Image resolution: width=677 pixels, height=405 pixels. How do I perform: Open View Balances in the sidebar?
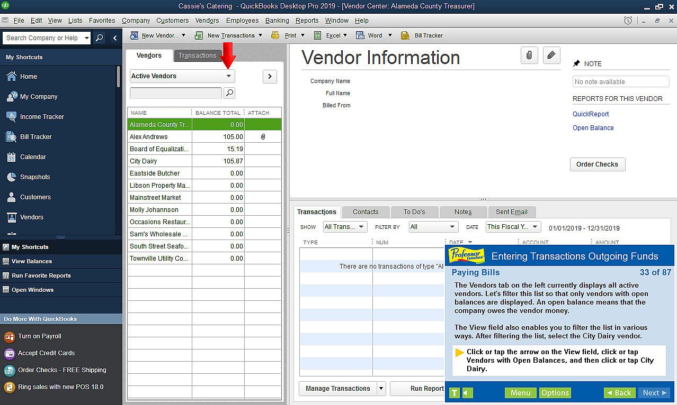coord(32,261)
